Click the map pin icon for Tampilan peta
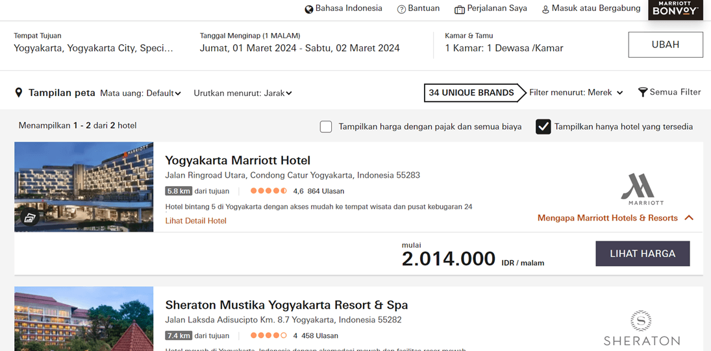 pyautogui.click(x=19, y=93)
